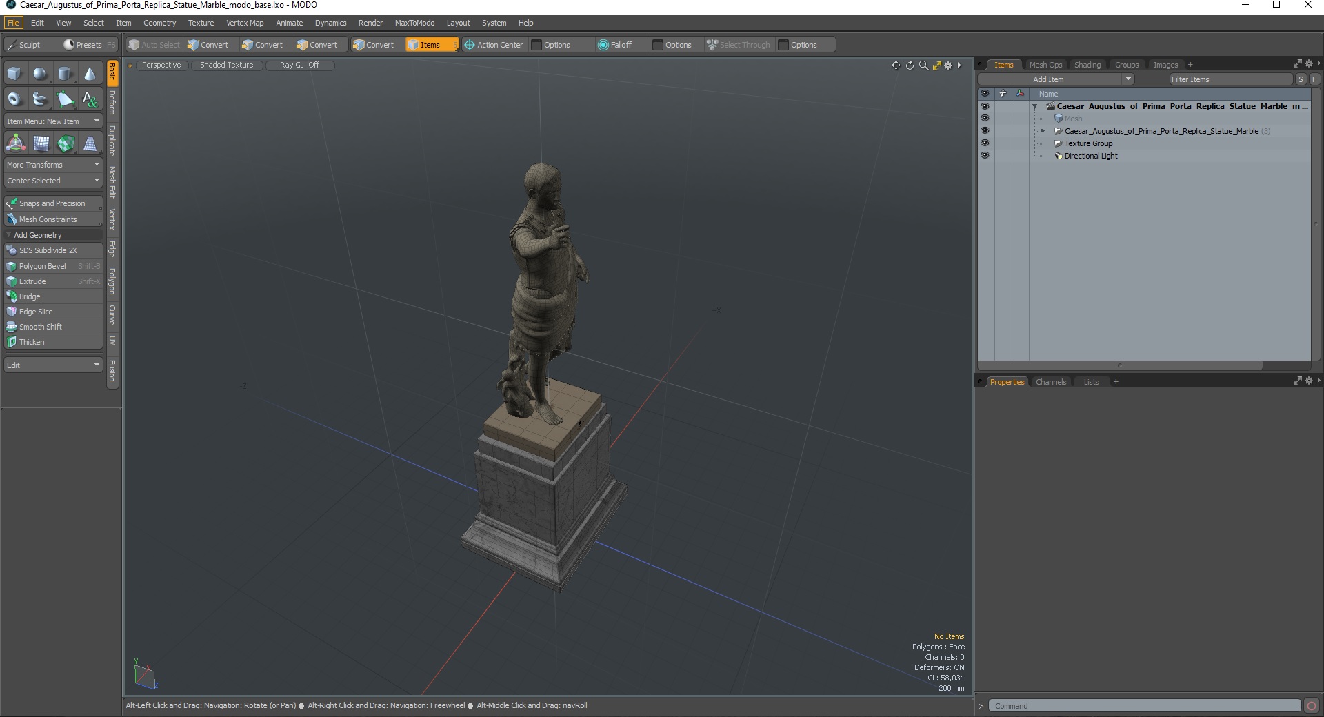
Task: Select the Deform vertical tab
Action: coord(112,103)
